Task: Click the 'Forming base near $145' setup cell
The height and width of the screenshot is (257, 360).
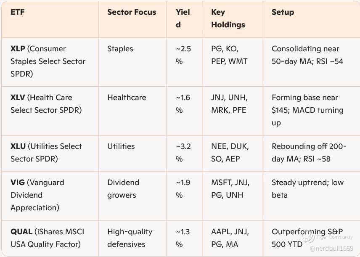Action: click(307, 110)
